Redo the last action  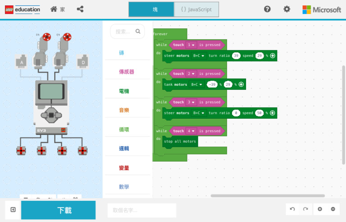[305, 209]
